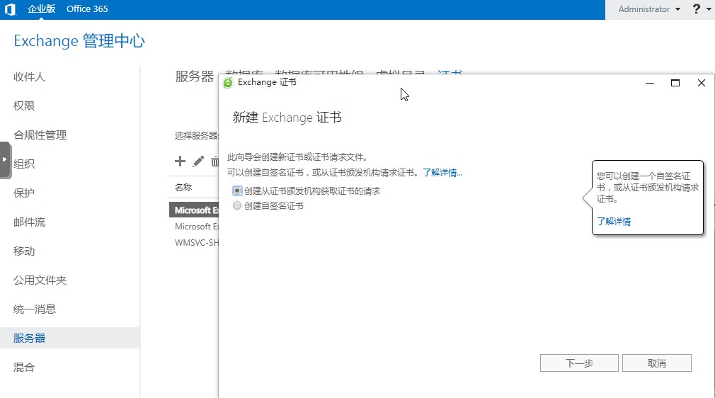Expand the collapsed side panel arrow handle
The width and height of the screenshot is (715, 398).
click(5, 160)
